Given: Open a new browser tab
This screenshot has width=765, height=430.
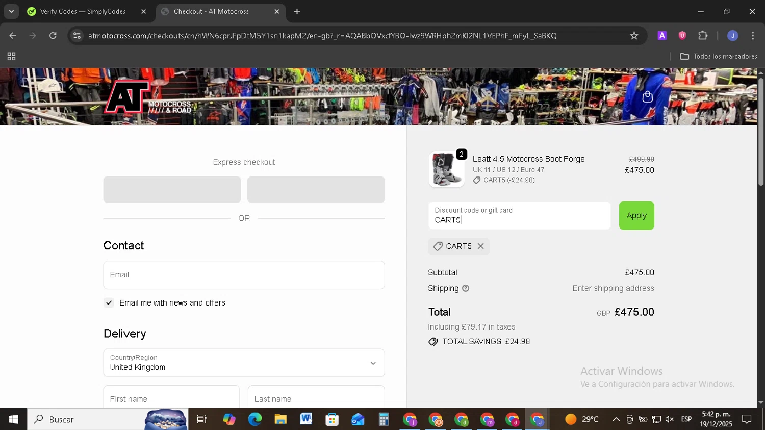Looking at the screenshot, I should (297, 11).
